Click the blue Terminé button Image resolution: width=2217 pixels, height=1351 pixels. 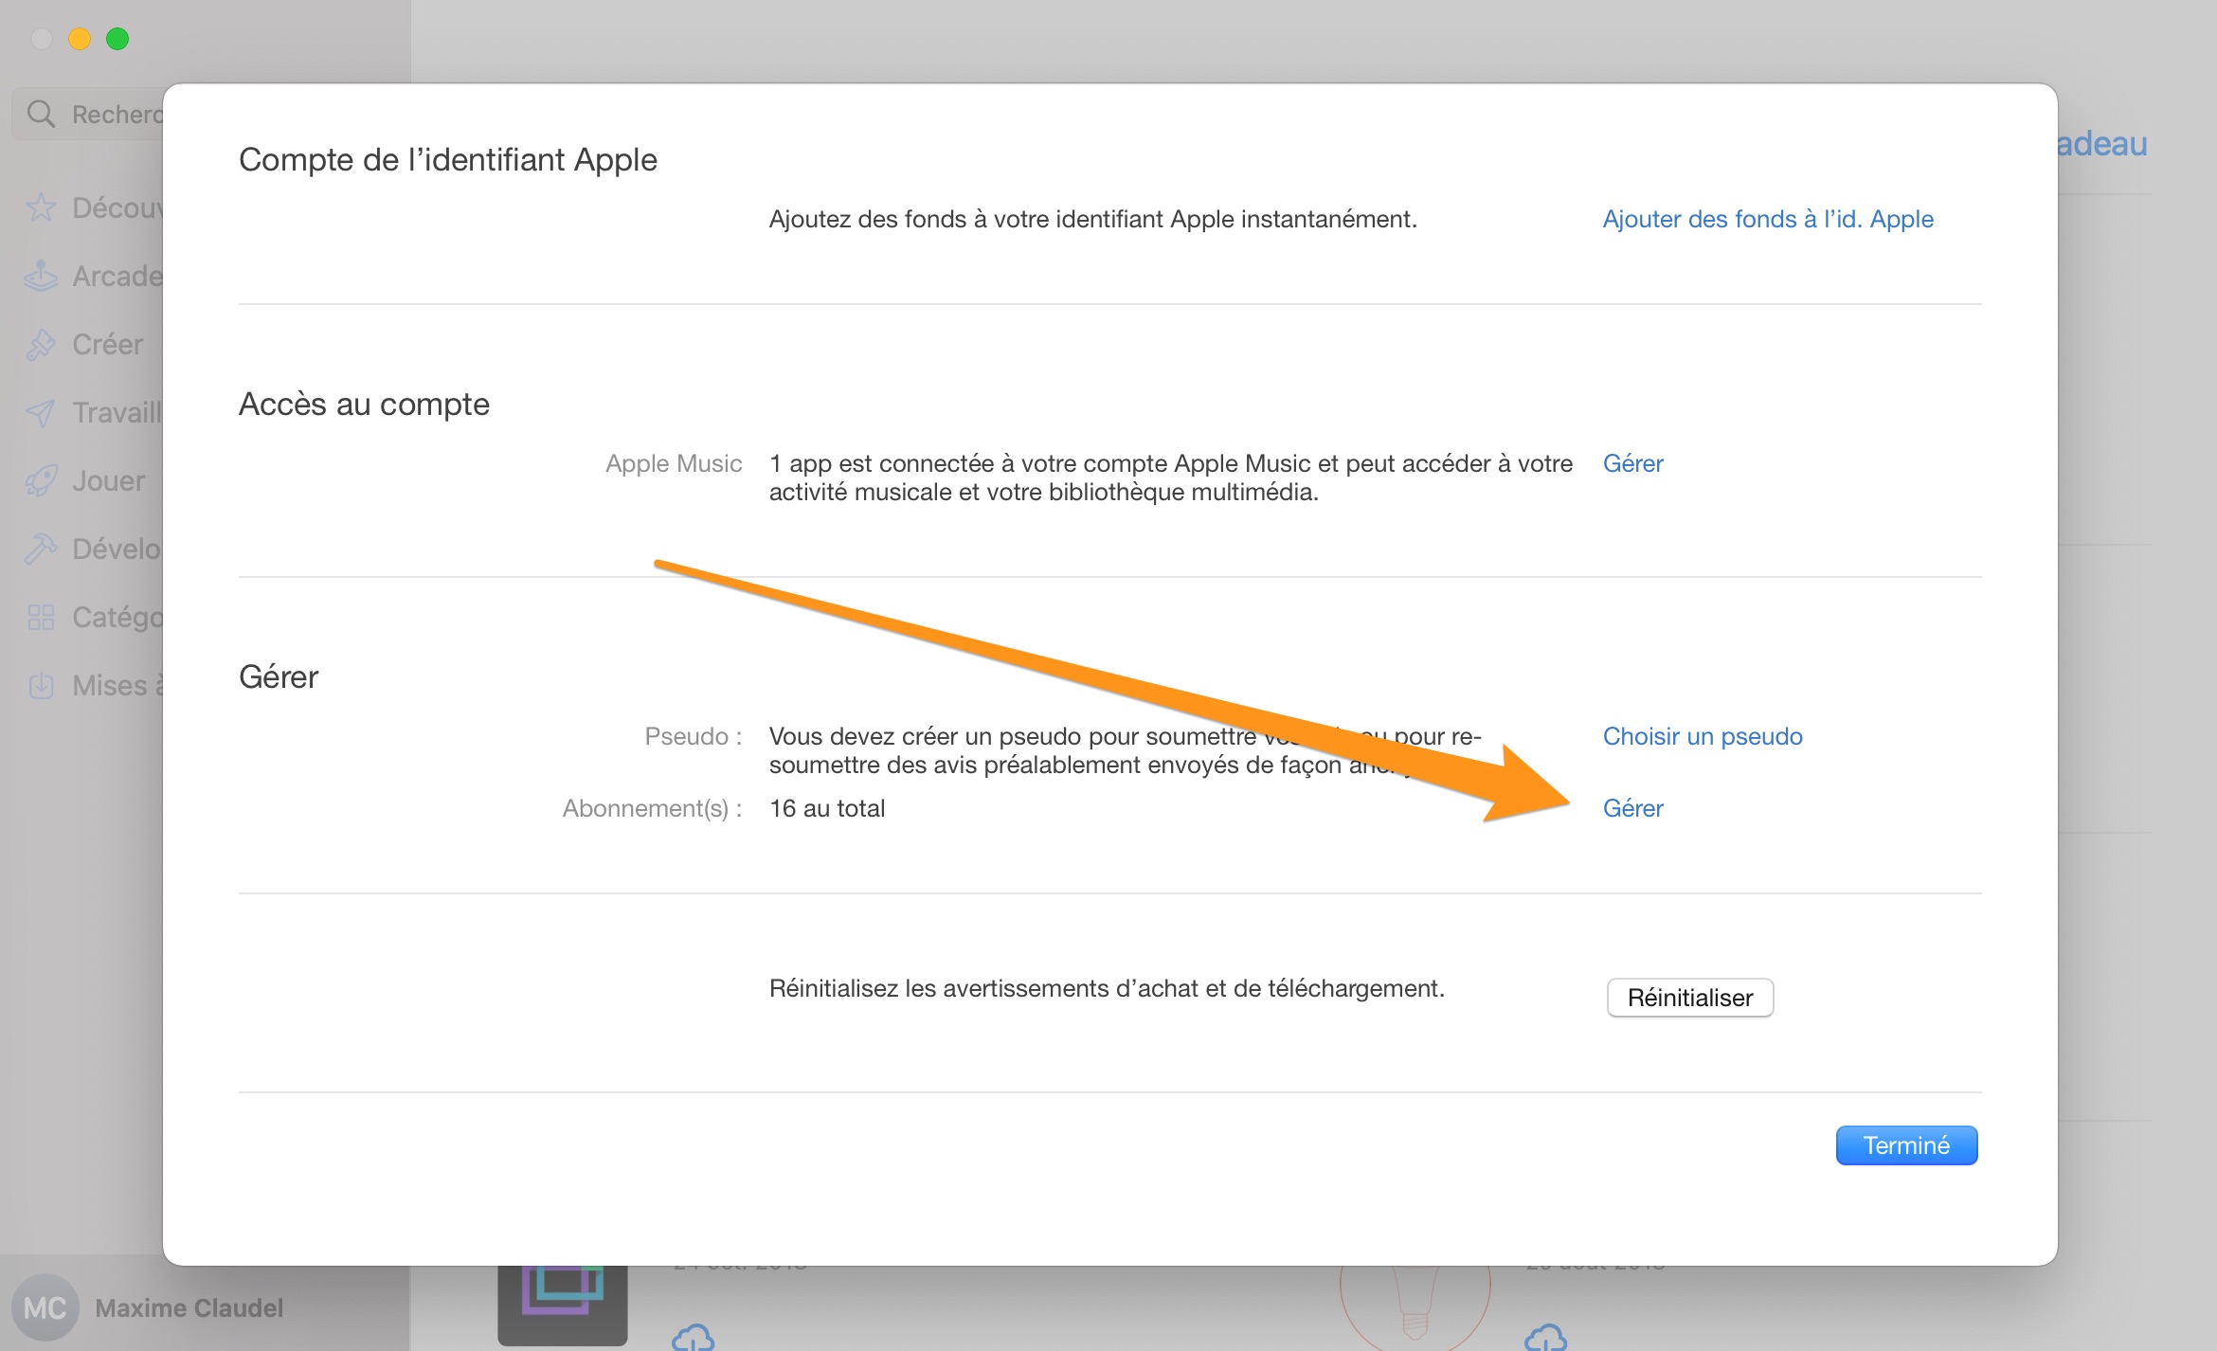(1906, 1145)
